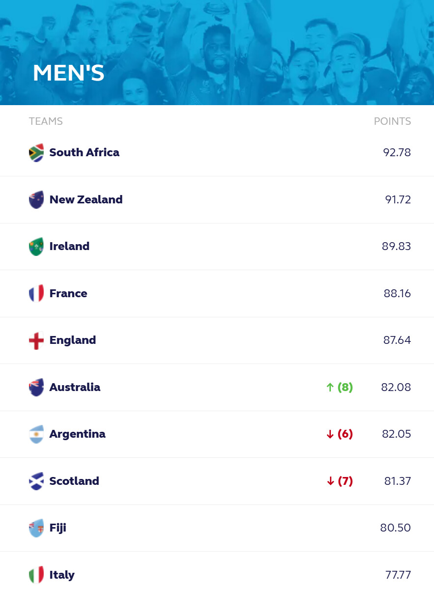434x589 pixels.
Task: Click the France tricolour flag icon
Action: [36, 293]
